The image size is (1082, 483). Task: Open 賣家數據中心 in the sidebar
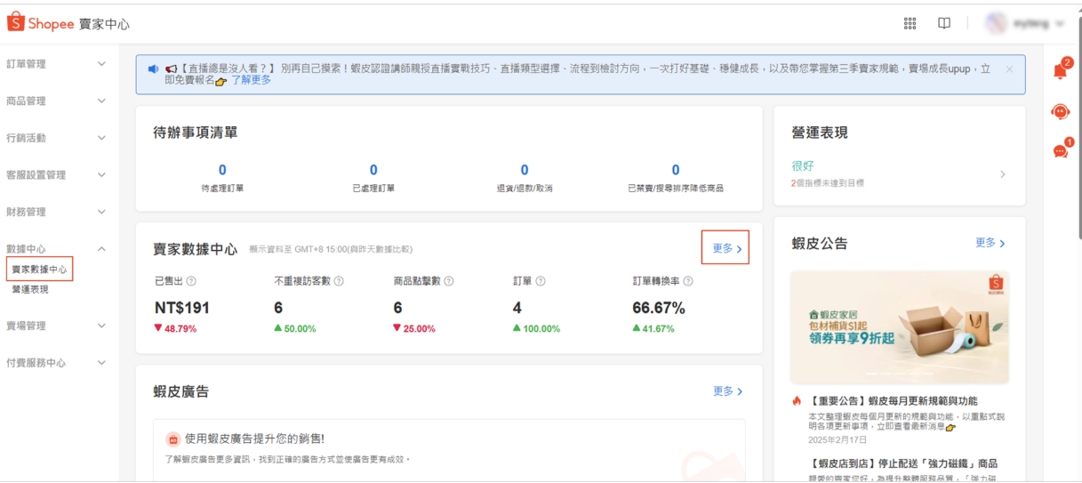coord(39,269)
